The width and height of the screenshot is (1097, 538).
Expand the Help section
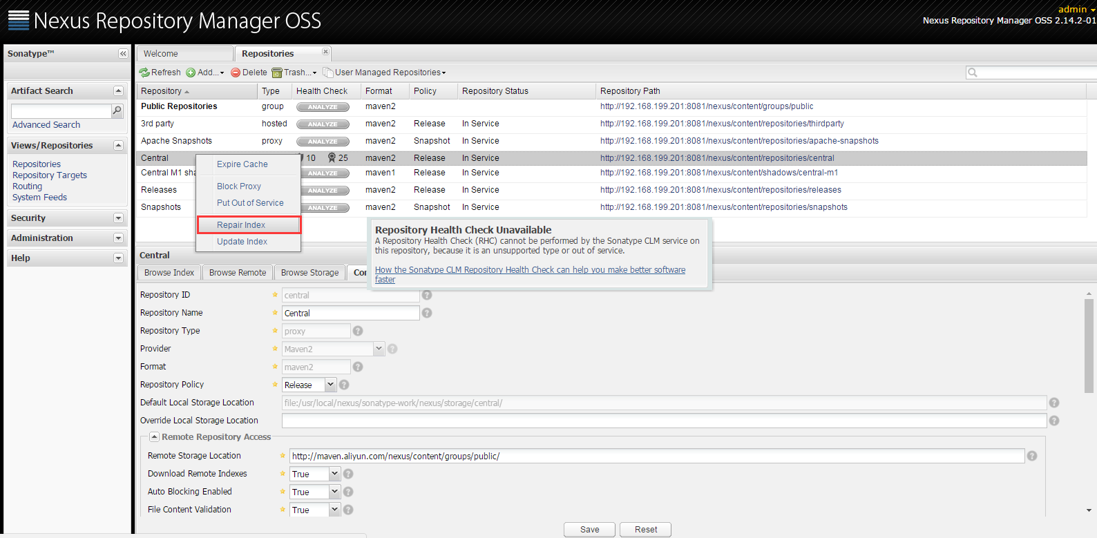click(x=118, y=258)
